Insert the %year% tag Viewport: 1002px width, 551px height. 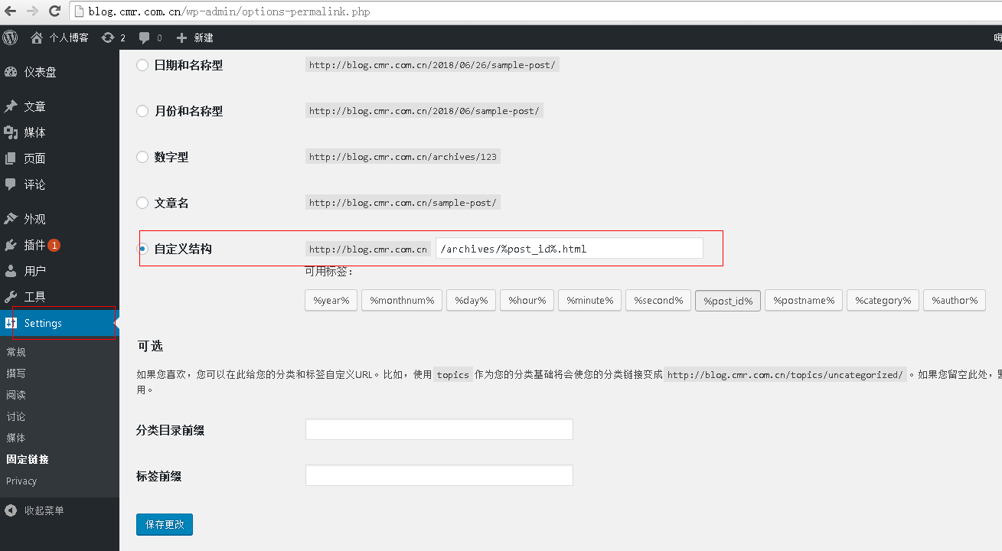coord(331,300)
